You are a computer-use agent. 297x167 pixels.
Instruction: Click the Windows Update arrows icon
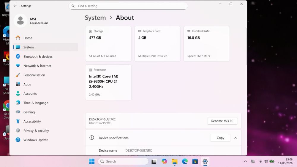tap(18, 140)
